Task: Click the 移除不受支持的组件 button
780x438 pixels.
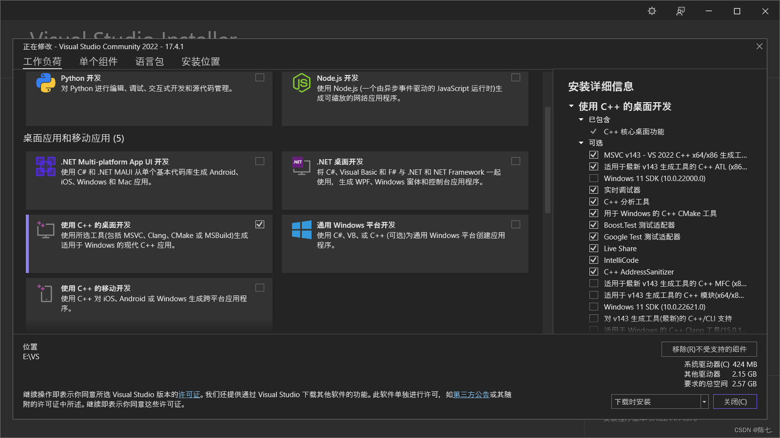Action: tap(709, 349)
